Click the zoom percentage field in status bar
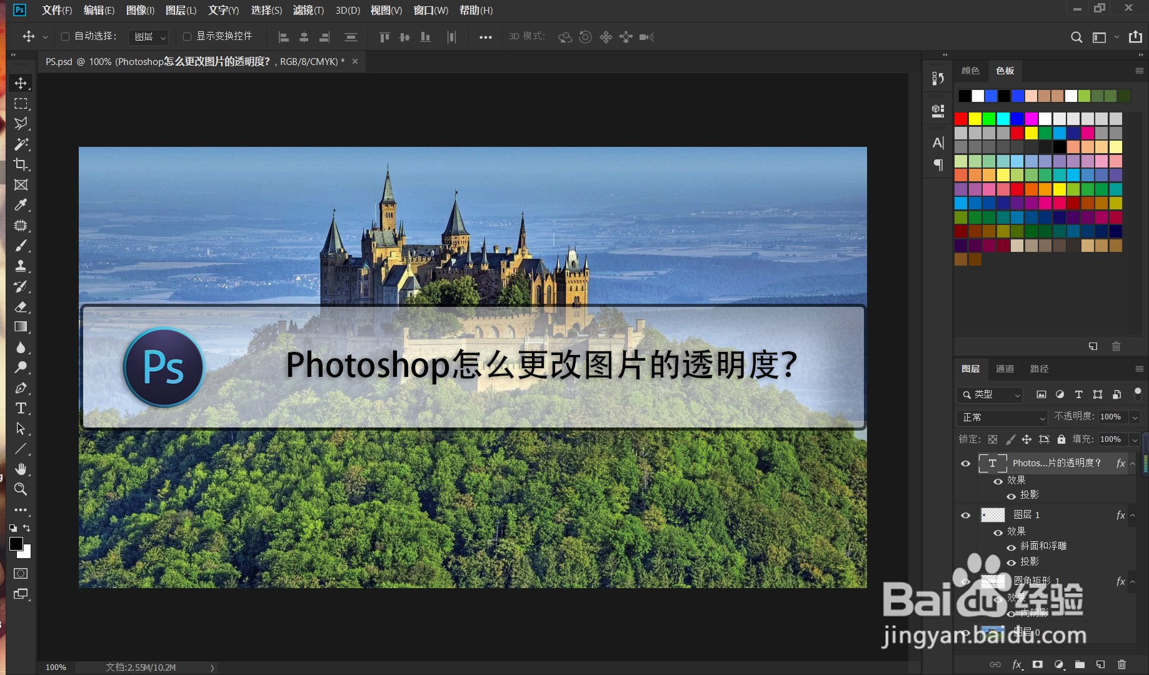1149x675 pixels. [x=56, y=667]
